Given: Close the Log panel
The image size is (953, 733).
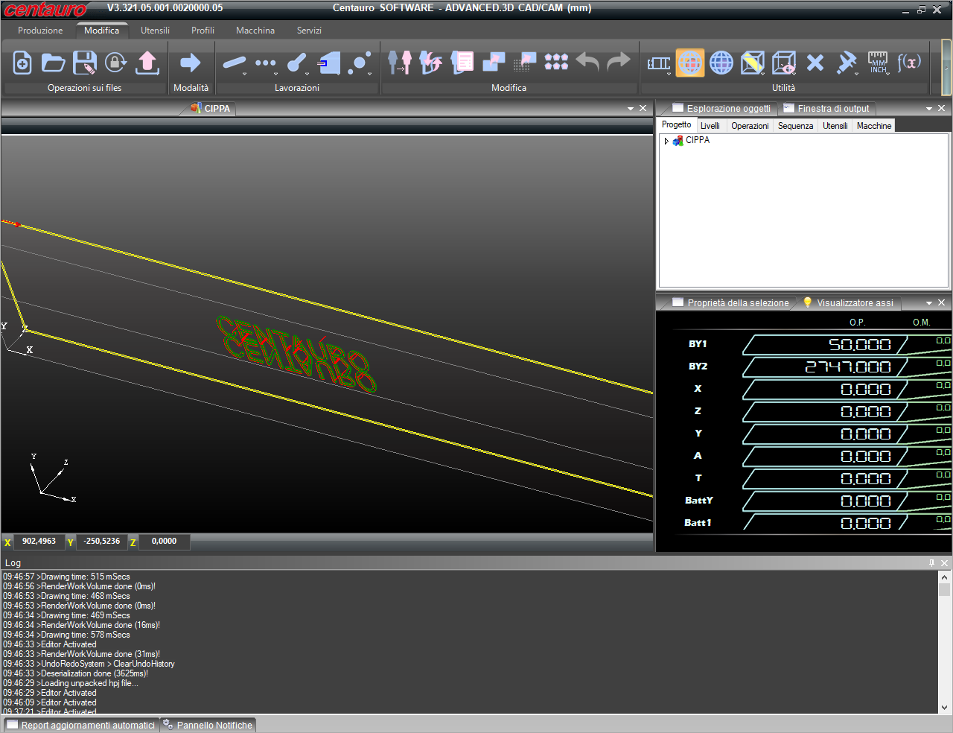Looking at the screenshot, I should 945,563.
